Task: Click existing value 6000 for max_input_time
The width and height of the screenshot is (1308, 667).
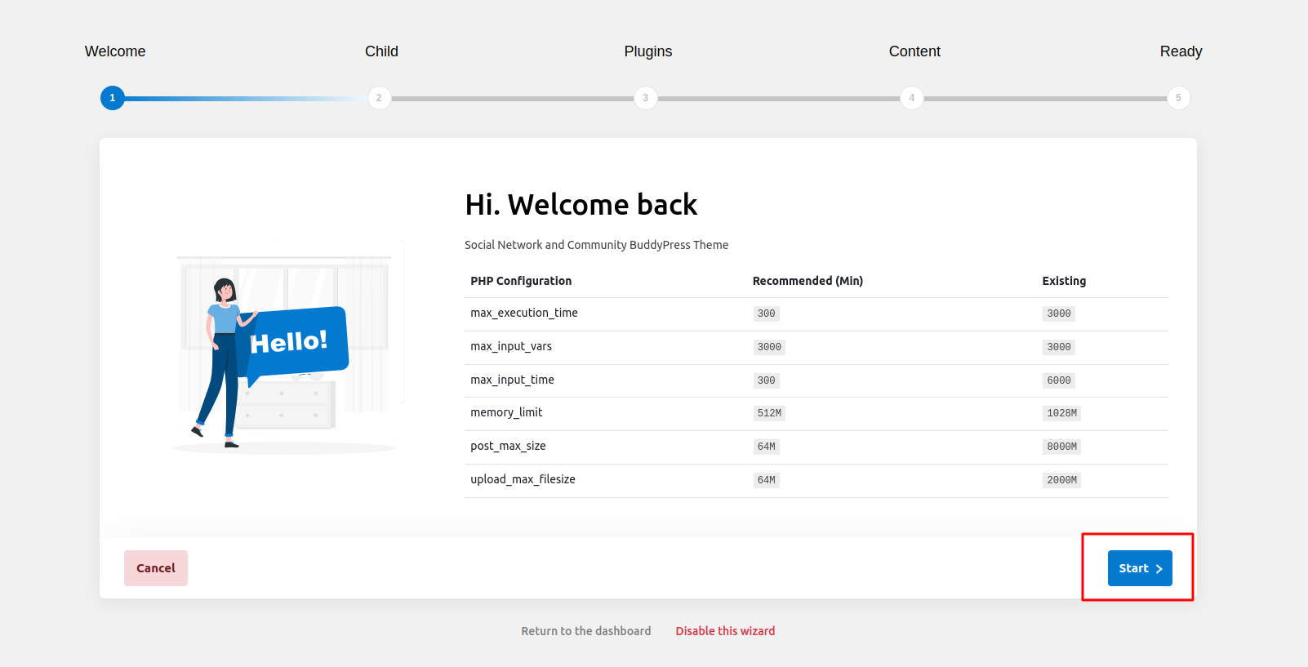Action: [1059, 380]
